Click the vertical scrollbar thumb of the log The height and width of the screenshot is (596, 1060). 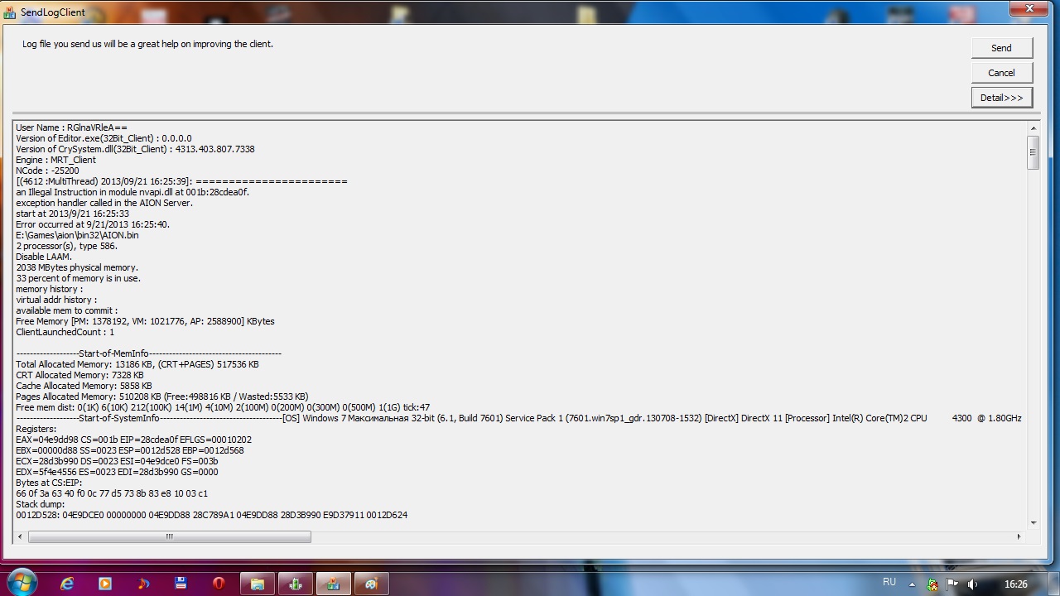1033,152
